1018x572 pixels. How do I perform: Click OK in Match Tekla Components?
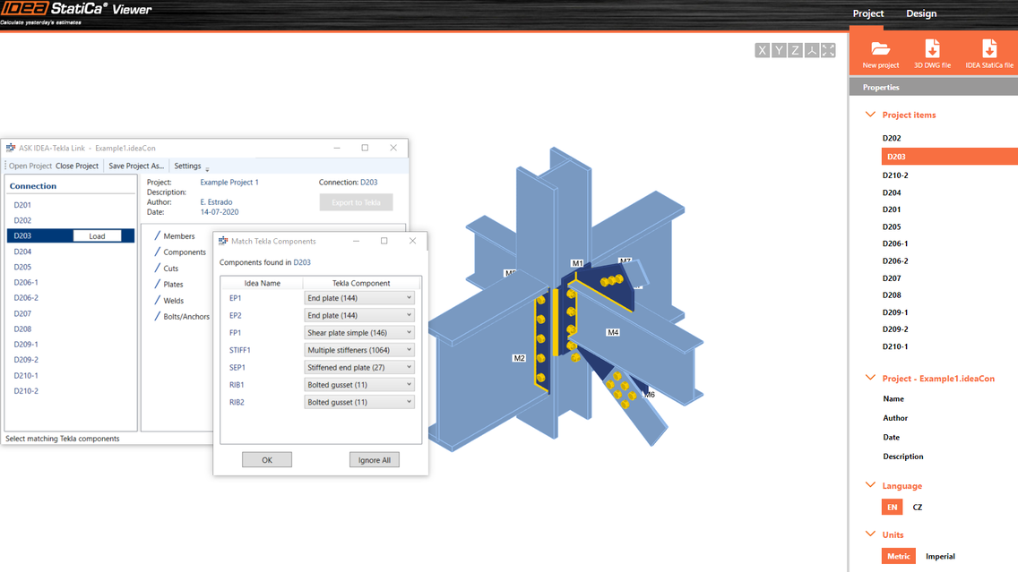(267, 460)
